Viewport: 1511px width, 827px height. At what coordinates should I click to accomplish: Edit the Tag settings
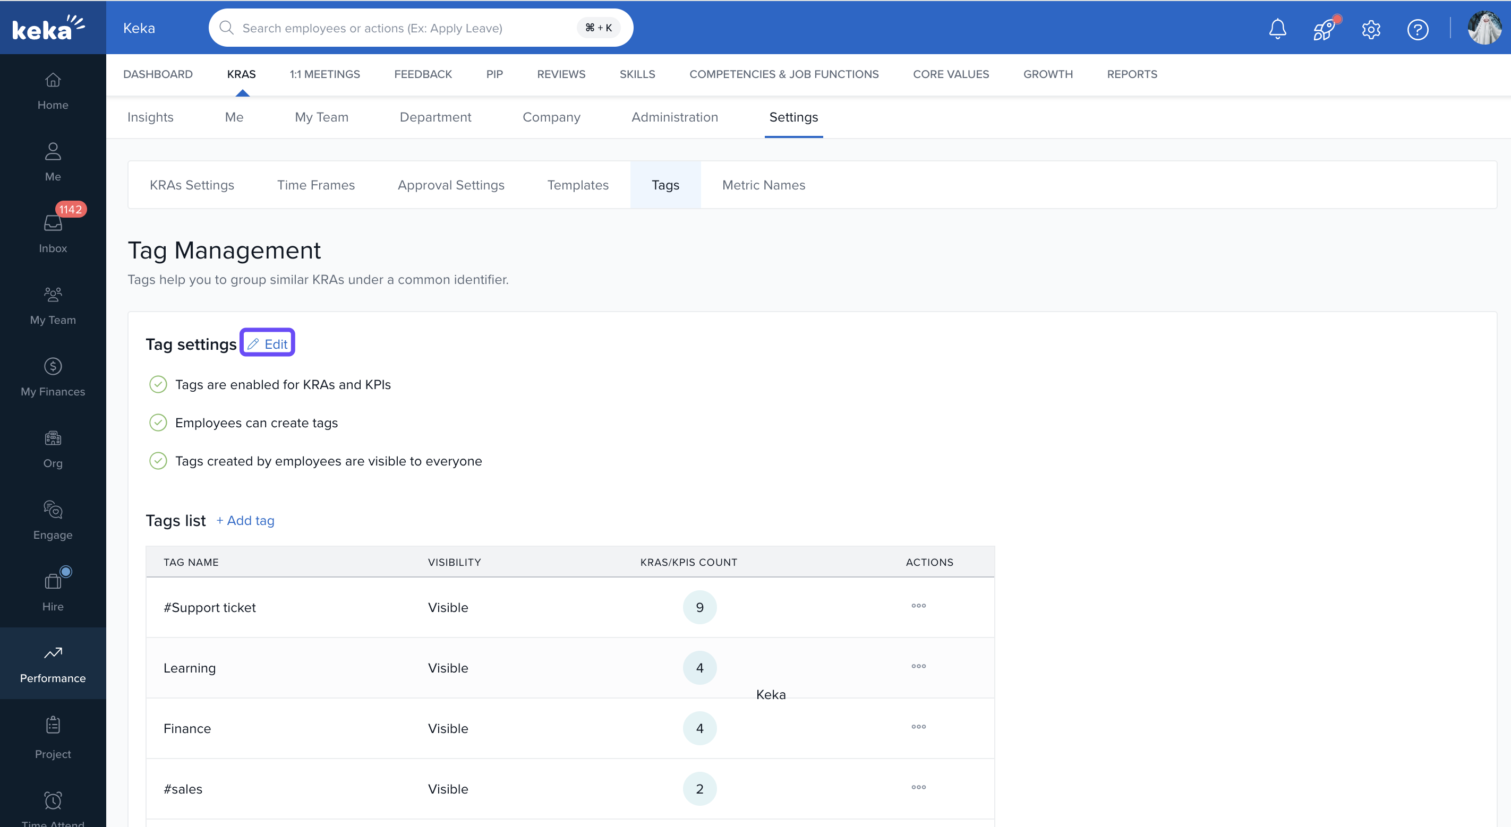coord(268,343)
